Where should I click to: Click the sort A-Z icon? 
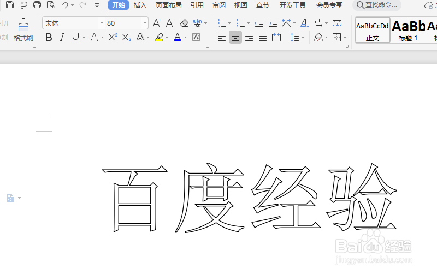(x=305, y=23)
